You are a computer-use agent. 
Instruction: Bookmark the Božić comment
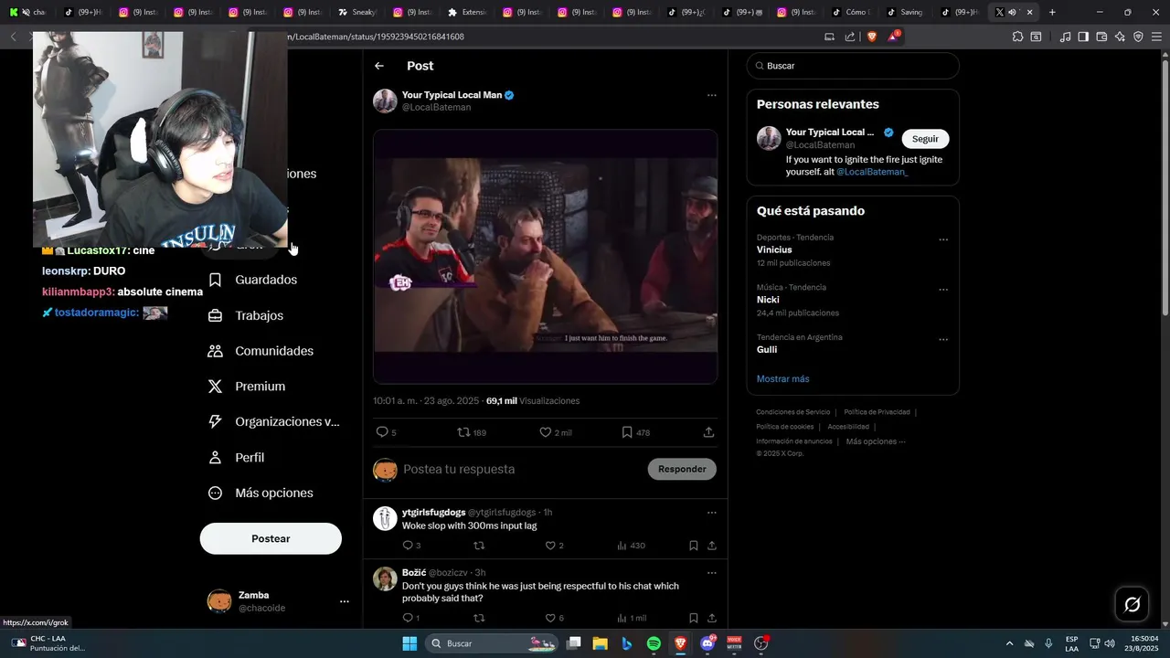coord(693,619)
